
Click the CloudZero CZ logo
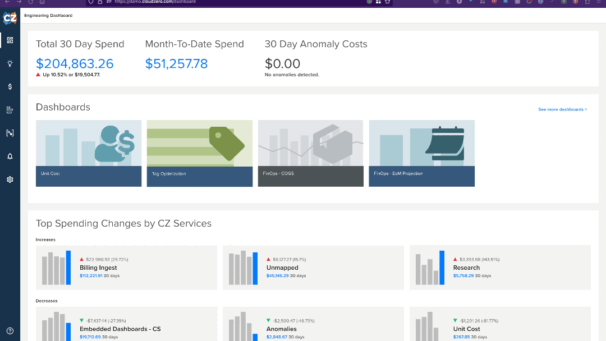click(10, 18)
